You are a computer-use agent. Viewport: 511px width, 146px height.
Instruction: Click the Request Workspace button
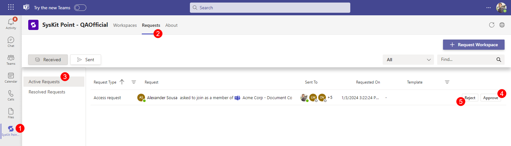(x=473, y=45)
